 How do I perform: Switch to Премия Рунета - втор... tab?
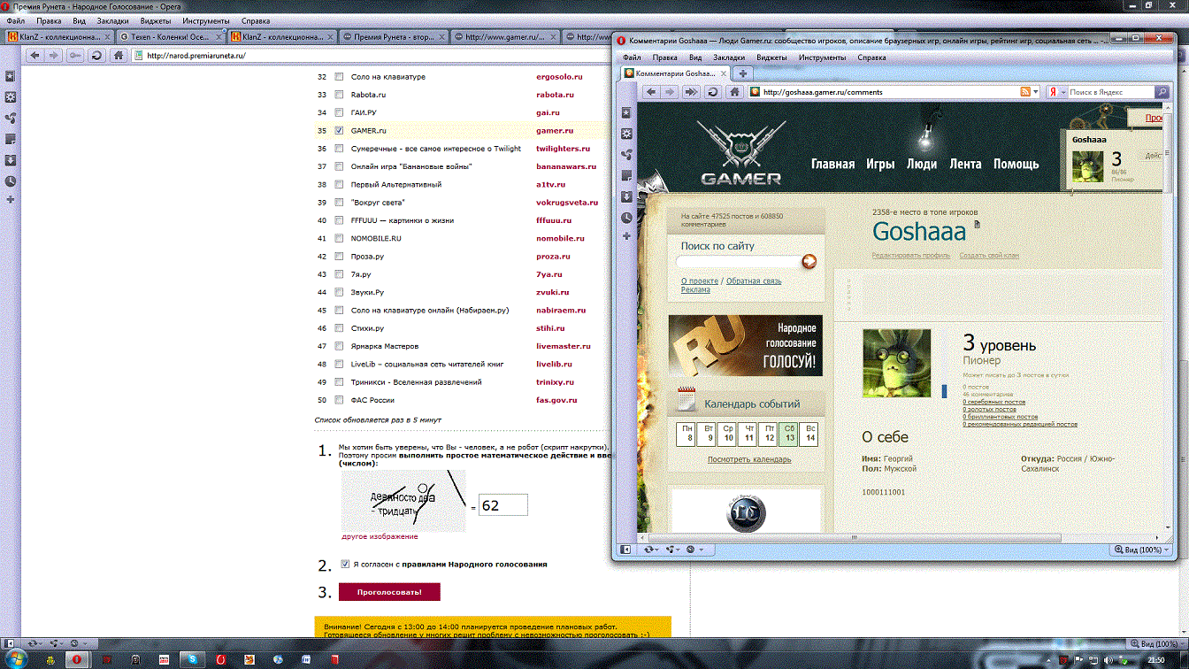(x=393, y=37)
